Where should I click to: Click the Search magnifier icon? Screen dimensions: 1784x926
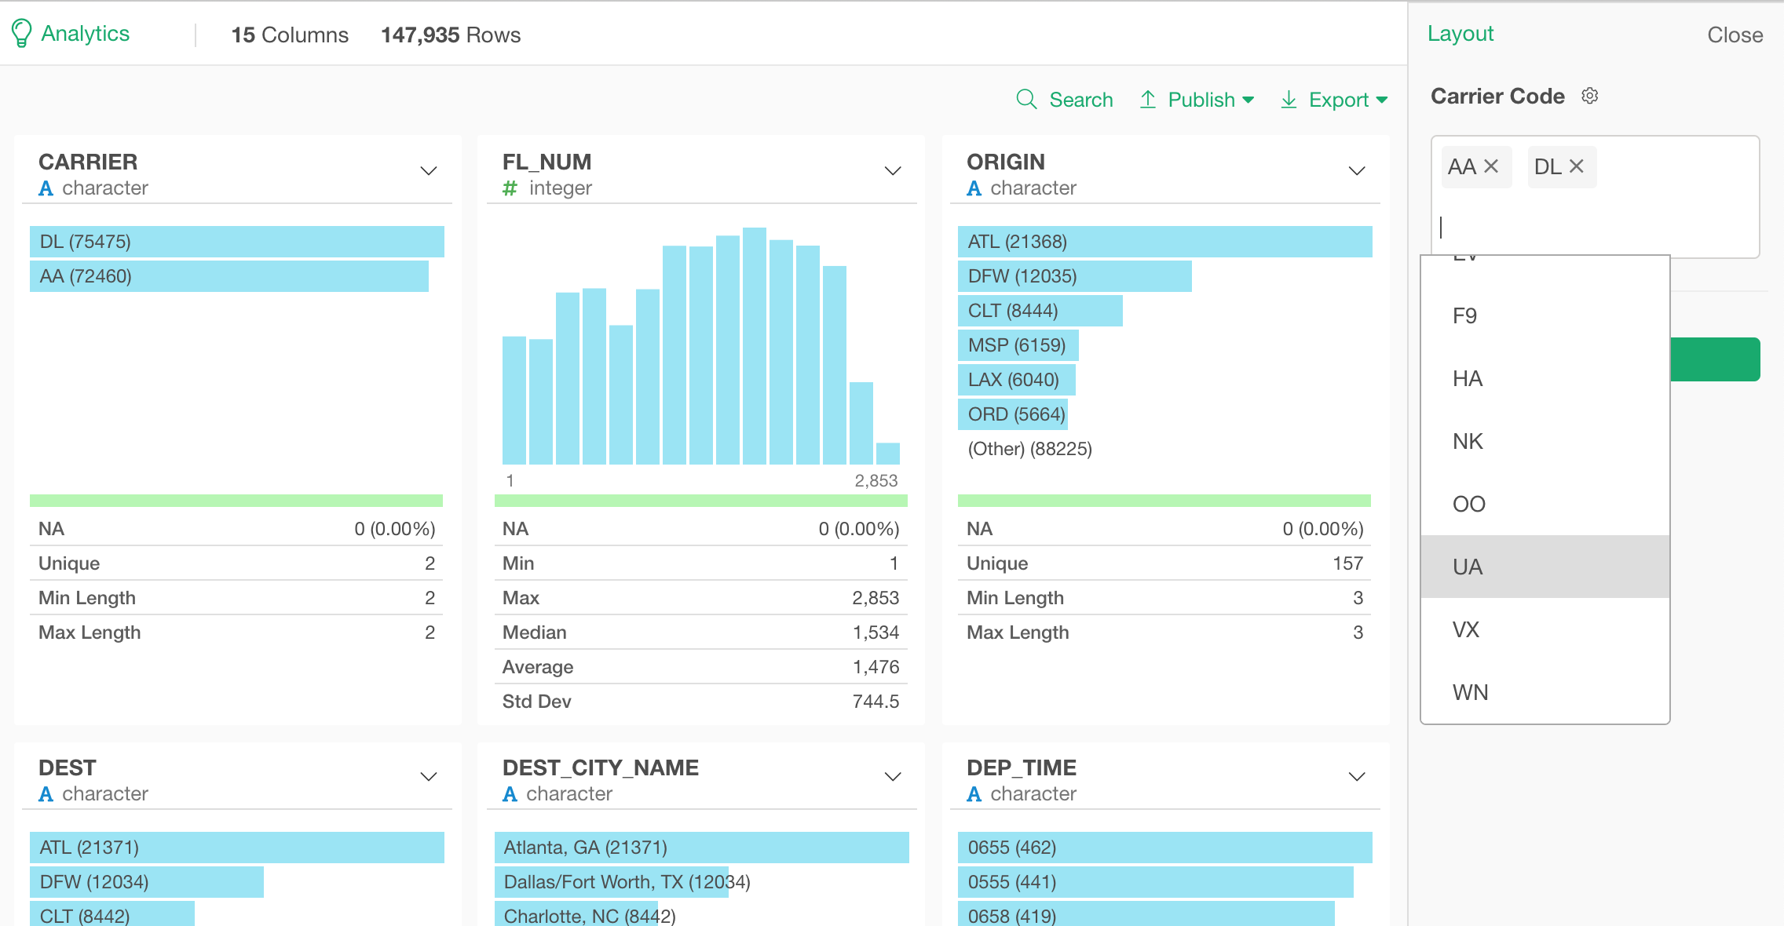(x=1026, y=99)
